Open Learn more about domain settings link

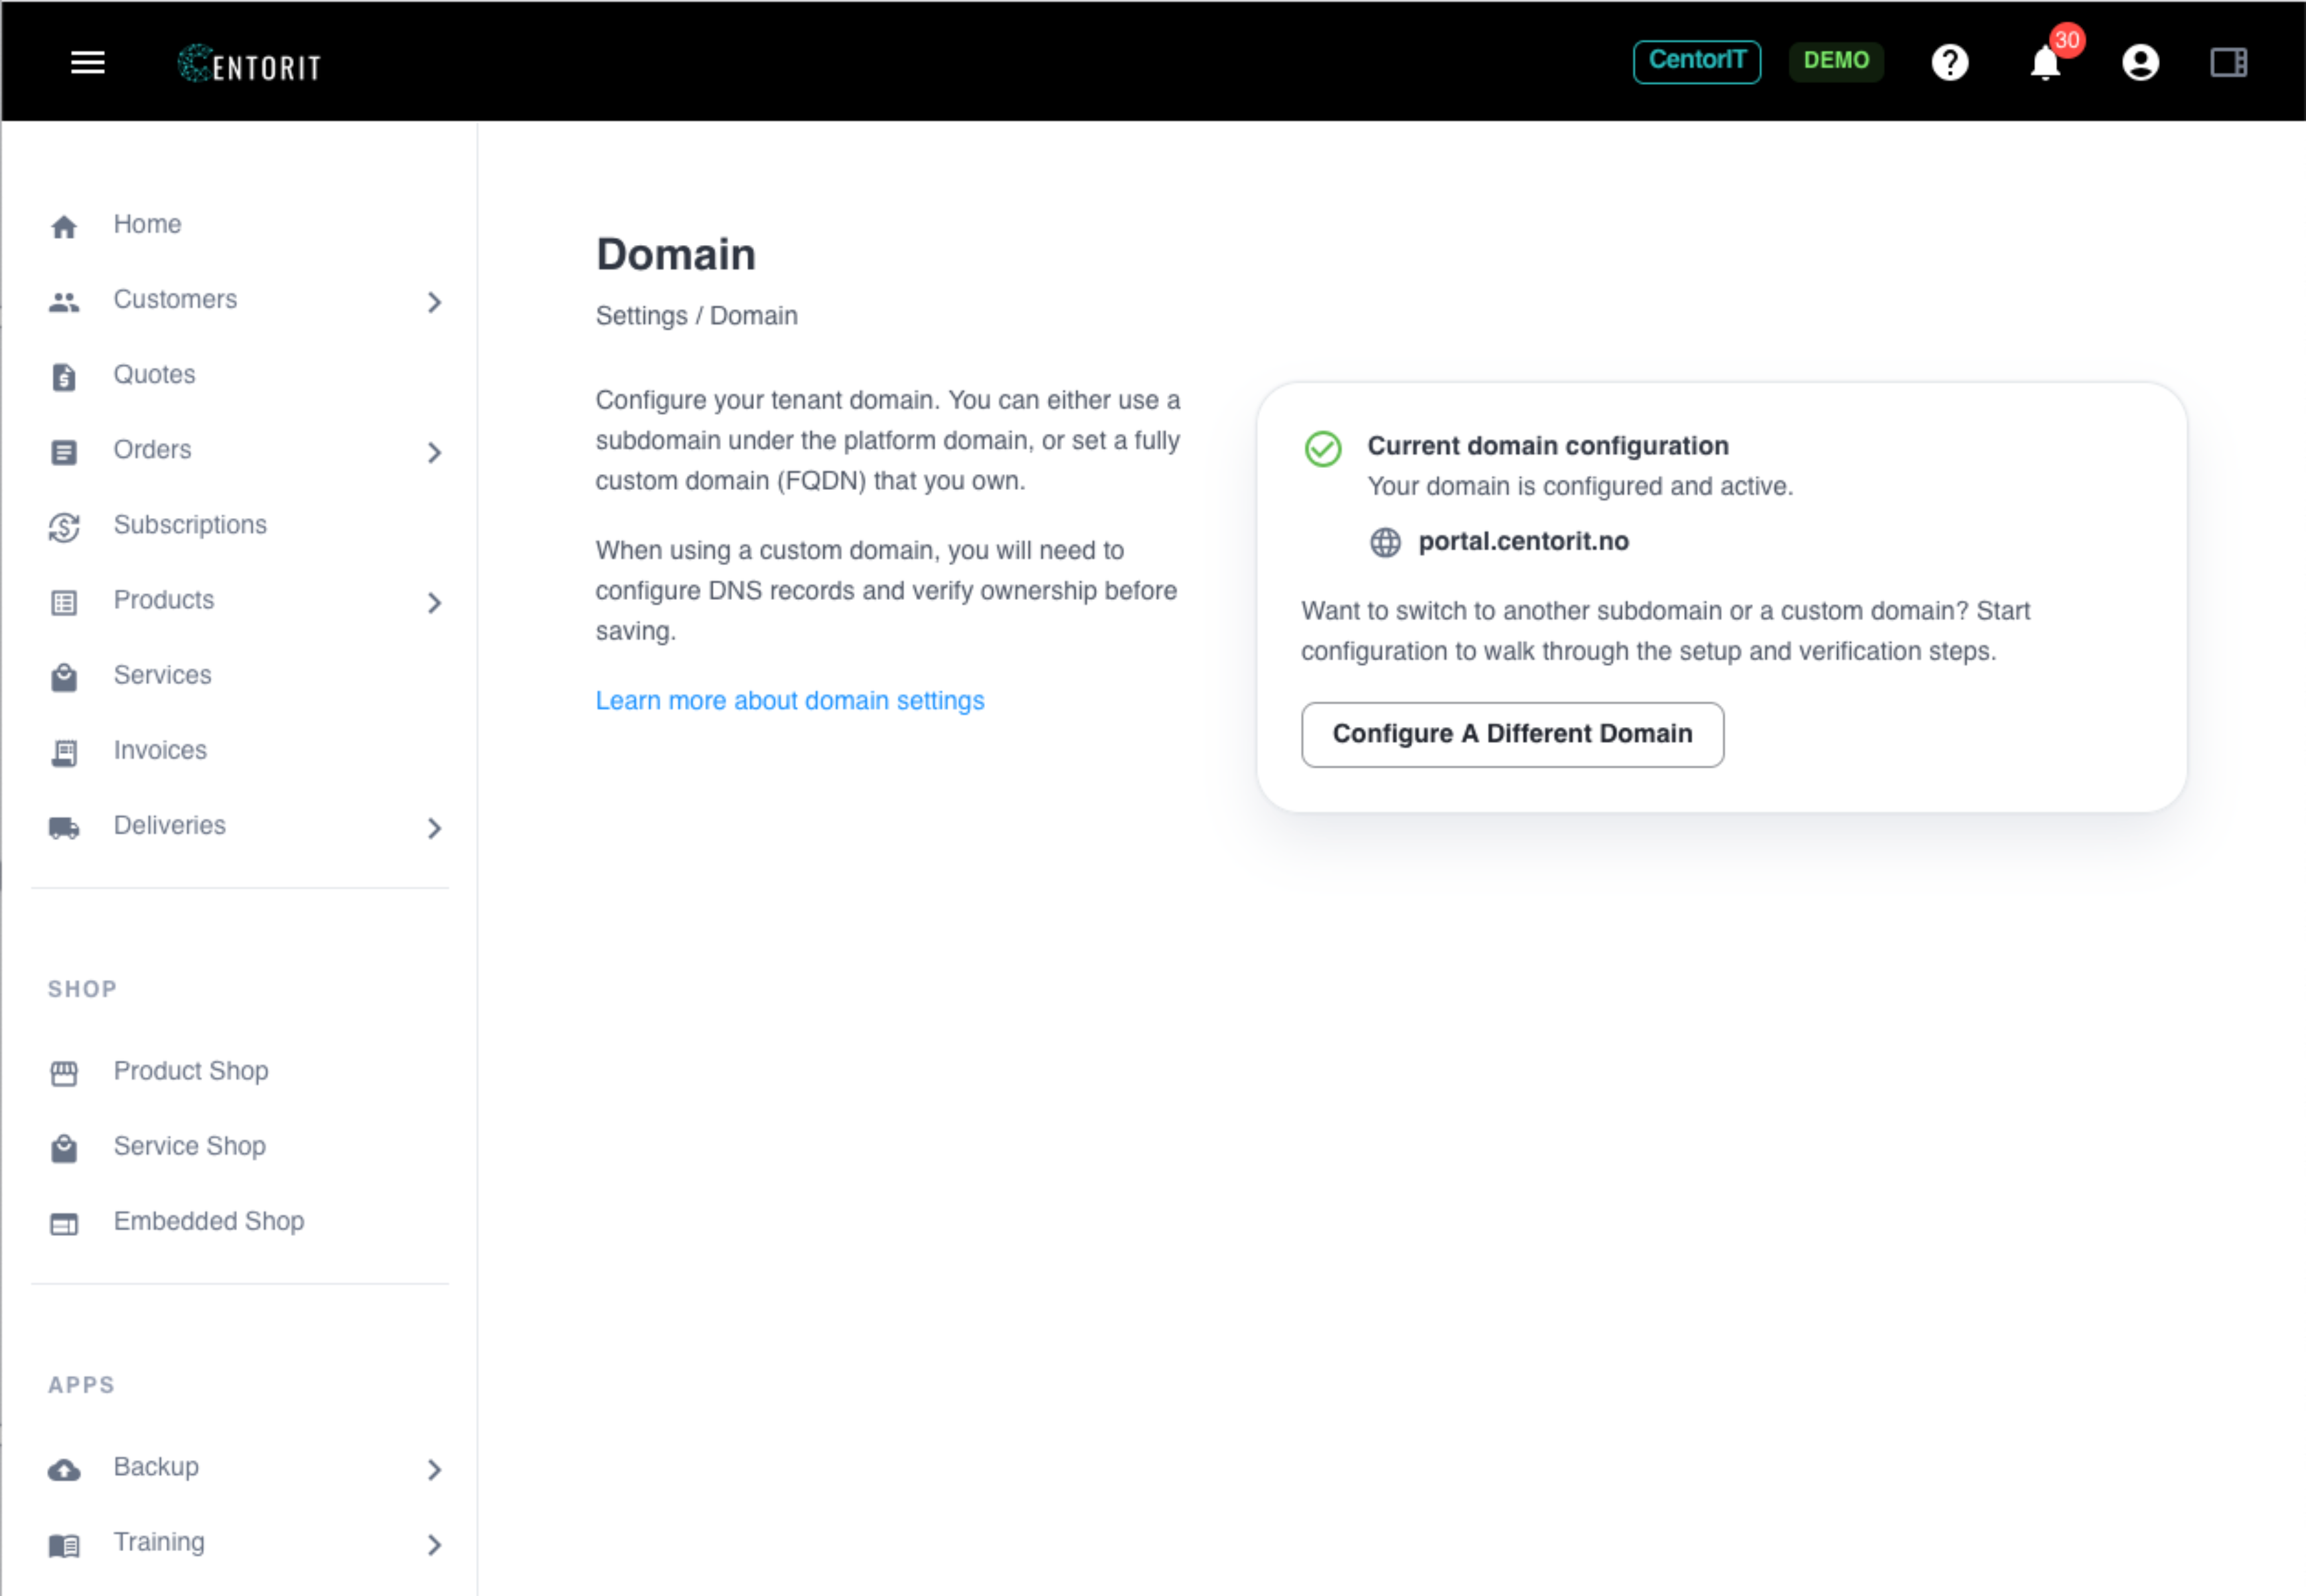point(790,700)
